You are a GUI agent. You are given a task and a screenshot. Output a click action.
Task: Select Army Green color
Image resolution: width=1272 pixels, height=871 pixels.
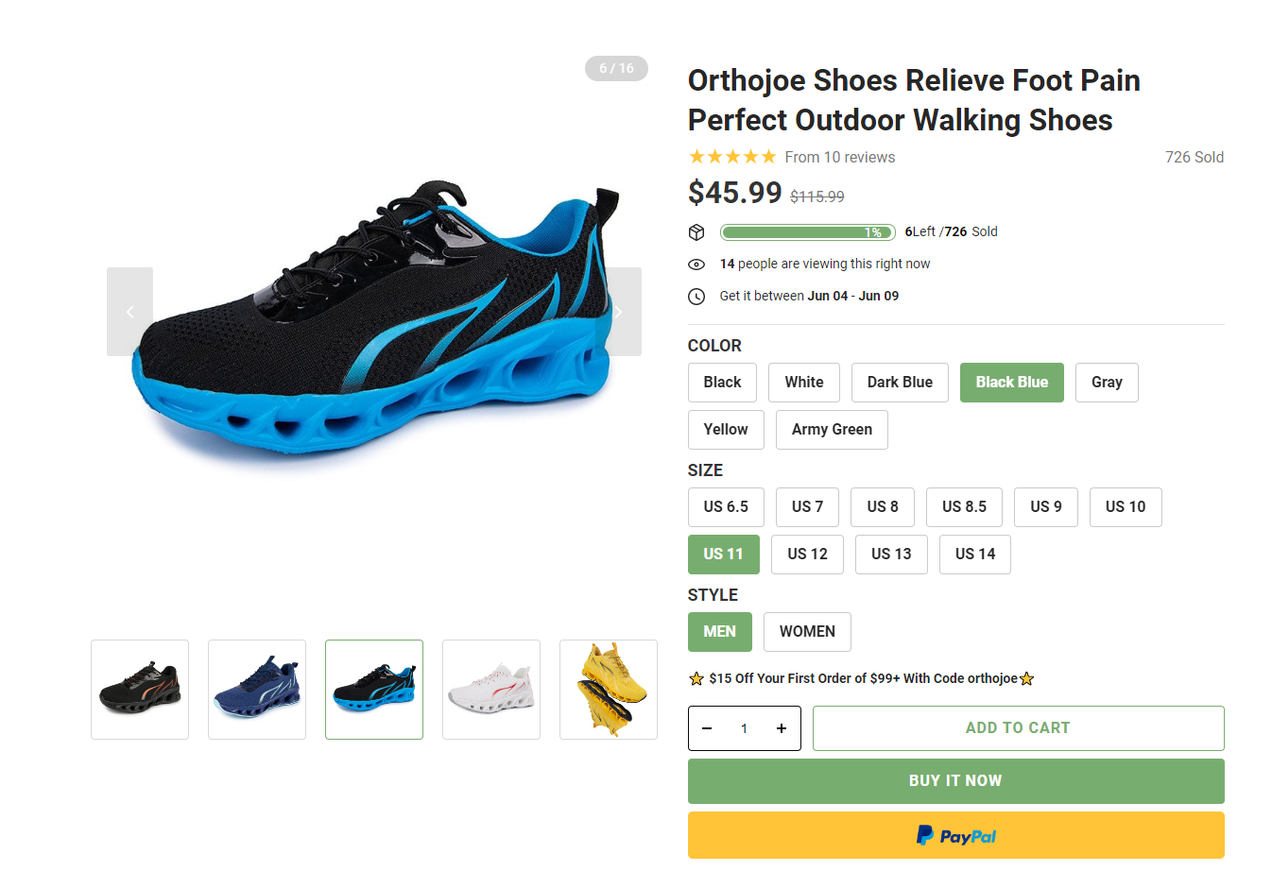point(832,430)
